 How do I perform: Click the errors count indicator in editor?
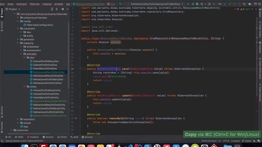coord(237,9)
